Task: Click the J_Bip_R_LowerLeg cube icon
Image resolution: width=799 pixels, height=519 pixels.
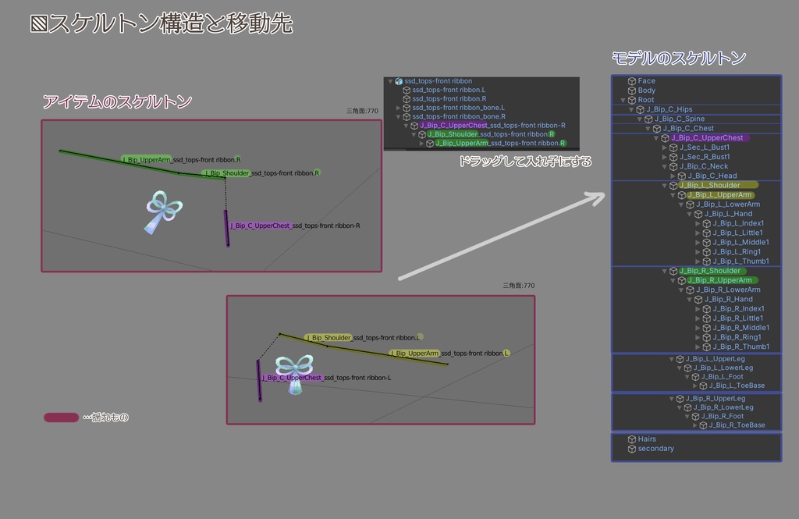Action: click(x=687, y=407)
